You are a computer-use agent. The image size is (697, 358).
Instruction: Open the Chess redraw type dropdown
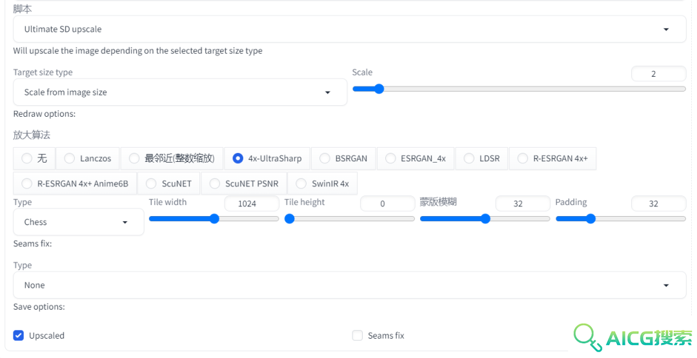click(79, 222)
